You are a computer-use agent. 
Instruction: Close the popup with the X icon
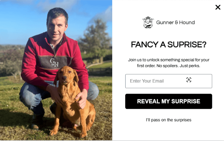click(218, 7)
